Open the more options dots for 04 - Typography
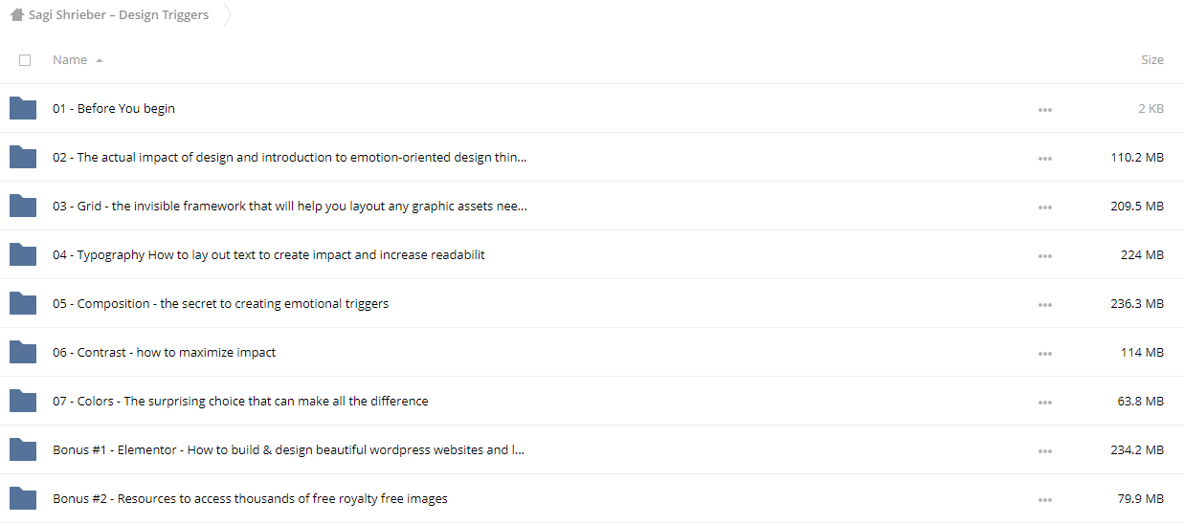The width and height of the screenshot is (1184, 524). point(1044,256)
